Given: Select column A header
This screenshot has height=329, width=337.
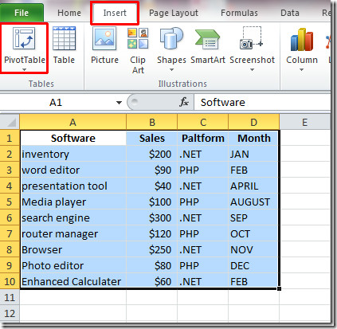Looking at the screenshot, I should tap(72, 123).
